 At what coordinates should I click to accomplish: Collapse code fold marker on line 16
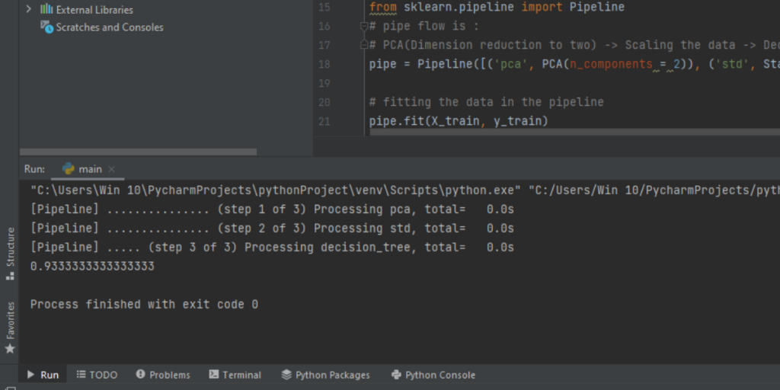click(x=363, y=27)
